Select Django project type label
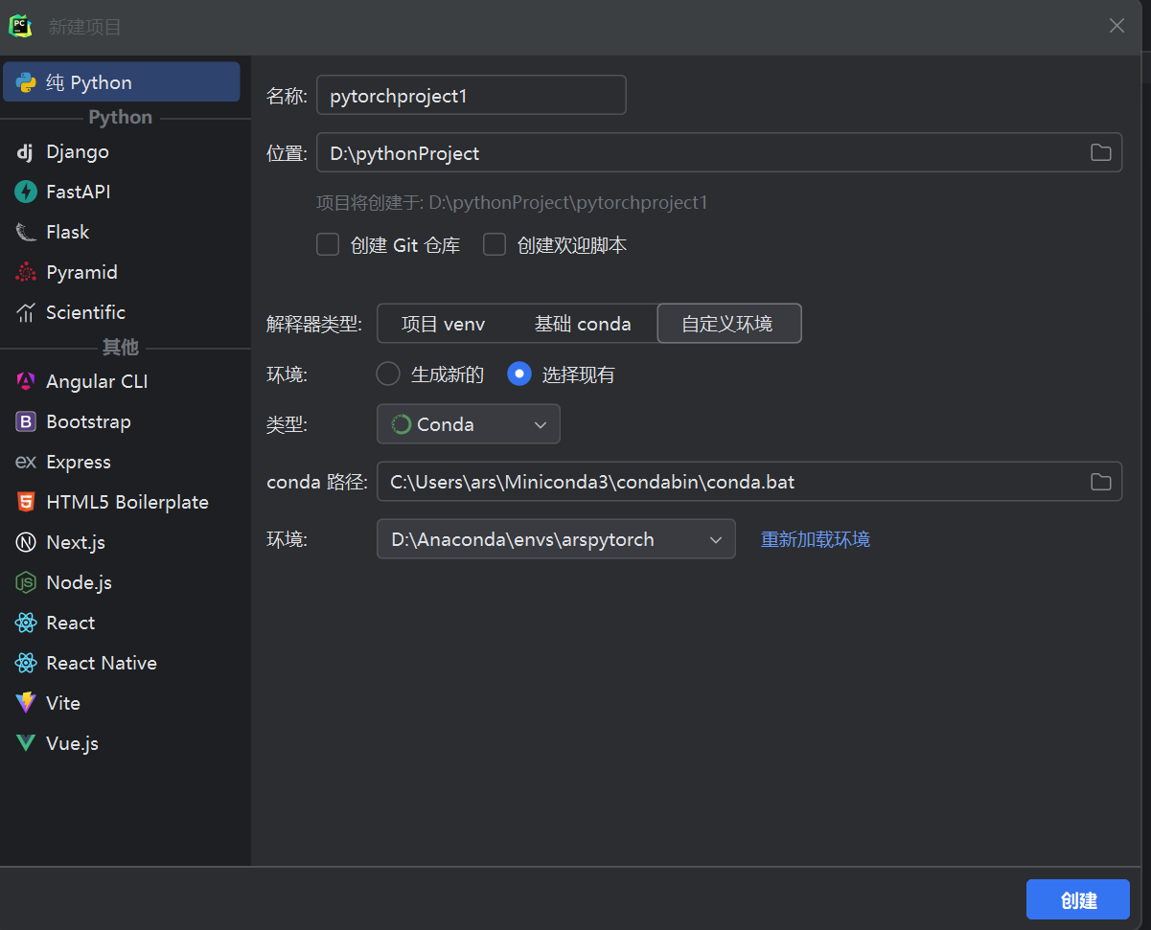This screenshot has height=930, width=1151. click(x=78, y=151)
